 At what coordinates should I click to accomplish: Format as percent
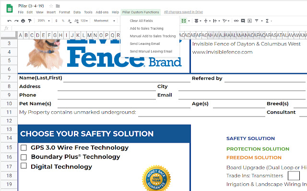[63, 21]
